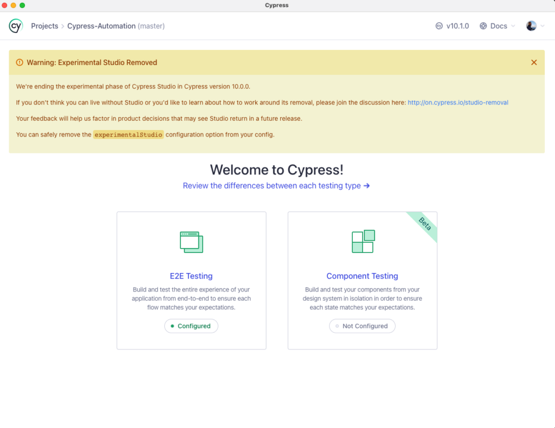Click the Docs lifesaver icon
The height and width of the screenshot is (428, 555).
(x=482, y=25)
